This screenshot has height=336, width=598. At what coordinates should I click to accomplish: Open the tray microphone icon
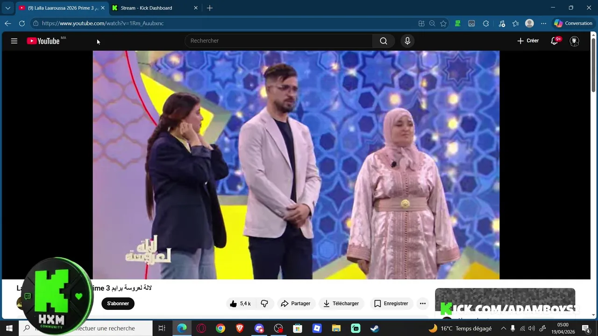(x=513, y=328)
